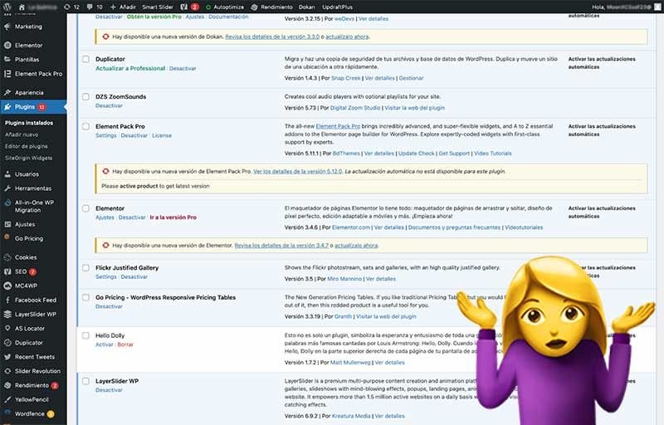The width and height of the screenshot is (664, 425).
Task: Open Smart Slider in admin bar
Action: click(158, 7)
